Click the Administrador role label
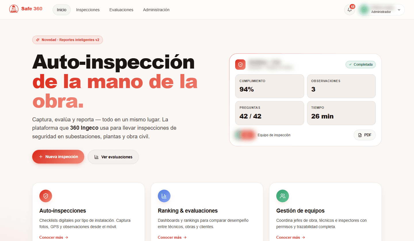Image resolution: width=414 pixels, height=241 pixels. (x=381, y=12)
